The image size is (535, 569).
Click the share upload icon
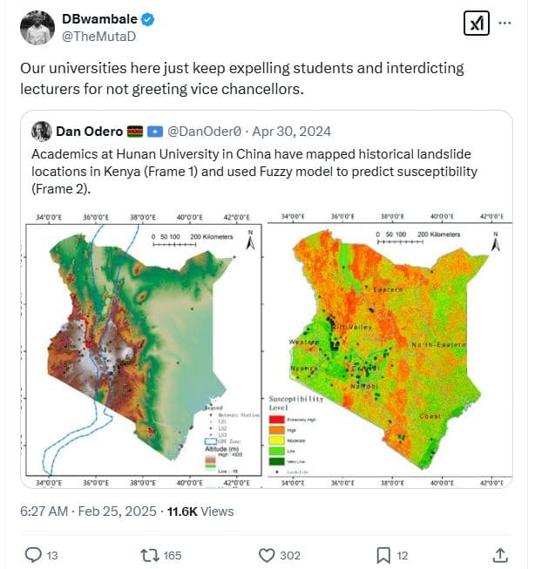coord(500,554)
